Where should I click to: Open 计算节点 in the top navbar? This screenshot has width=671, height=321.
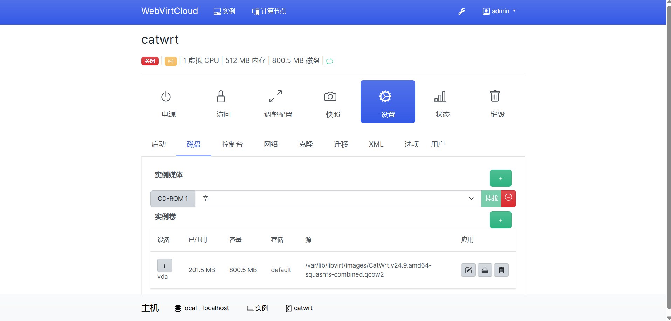269,11
